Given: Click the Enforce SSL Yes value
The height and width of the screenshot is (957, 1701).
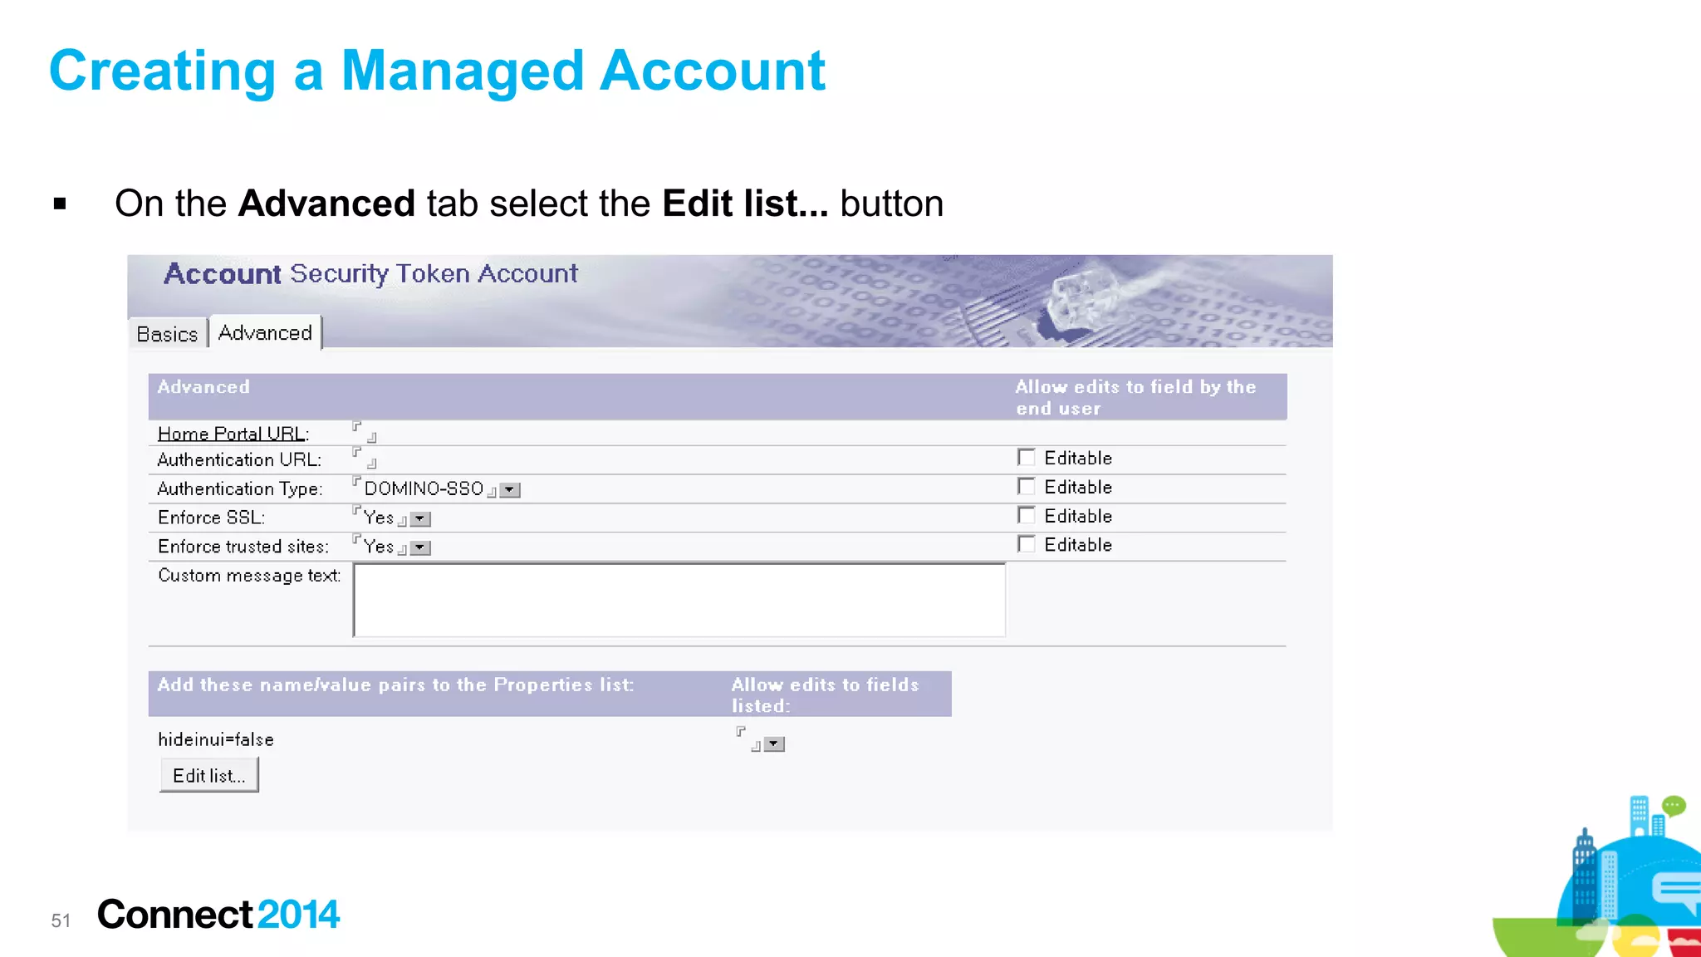Looking at the screenshot, I should tap(379, 518).
